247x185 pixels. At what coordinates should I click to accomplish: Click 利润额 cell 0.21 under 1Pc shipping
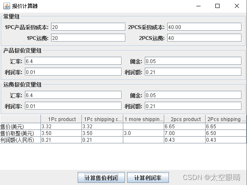(103, 140)
